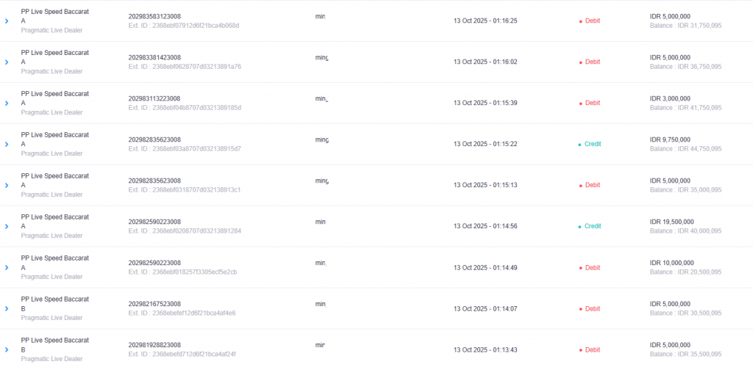Expand the IDR 9,750,000 credit row chevron

point(7,145)
